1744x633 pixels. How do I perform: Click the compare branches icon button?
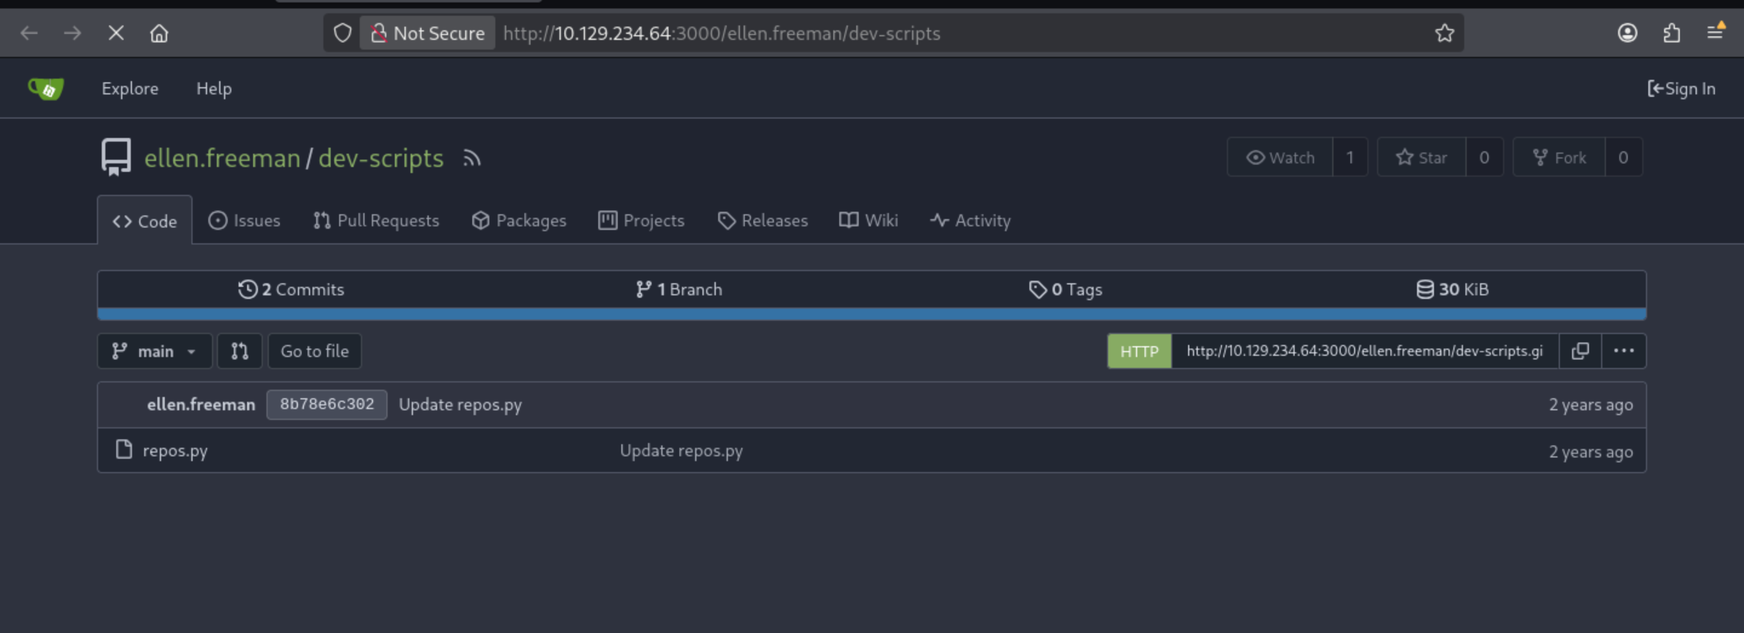coord(240,351)
